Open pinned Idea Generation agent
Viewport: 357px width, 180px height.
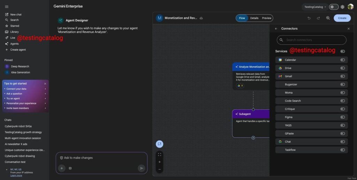tap(21, 73)
